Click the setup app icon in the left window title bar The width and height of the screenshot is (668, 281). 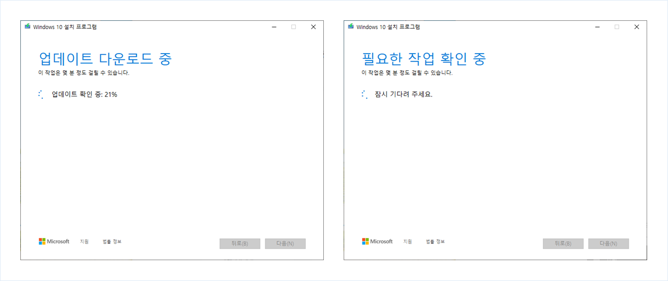[x=28, y=27]
